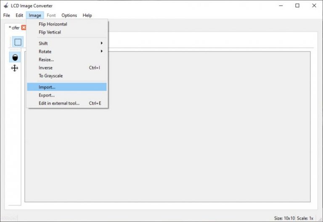Screen dimensions: 323x222
Task: Choose Flip Horizontal from Image menu
Action: click(x=53, y=24)
